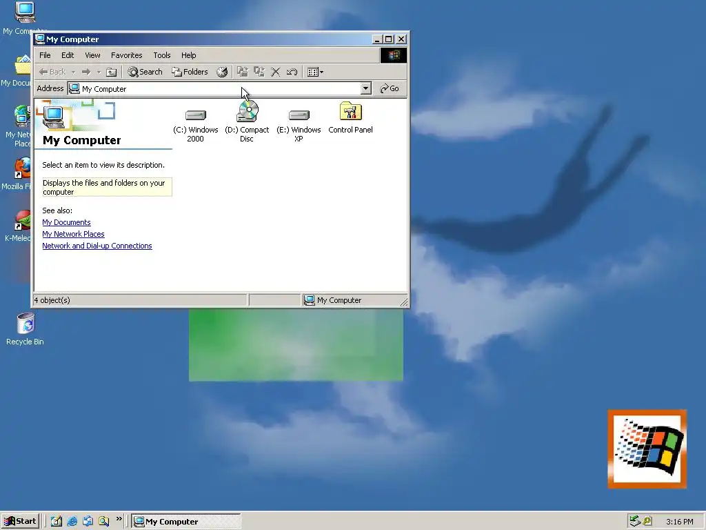Launch Internet Explorer from Quick Launch

(x=72, y=521)
